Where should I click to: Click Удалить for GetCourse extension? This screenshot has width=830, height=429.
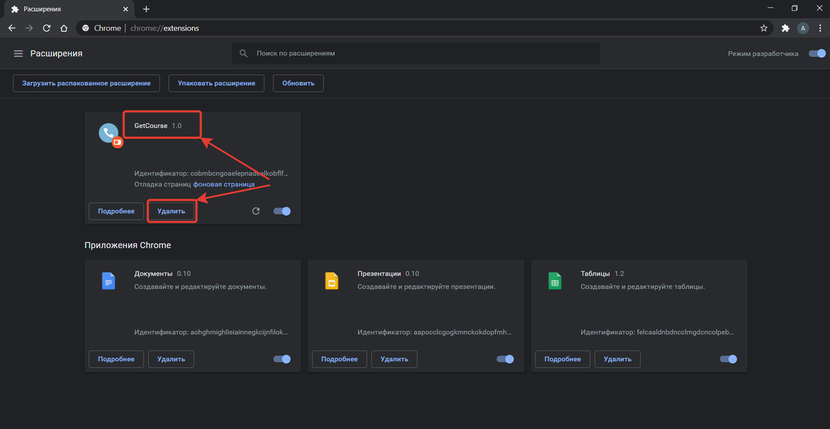pyautogui.click(x=172, y=211)
